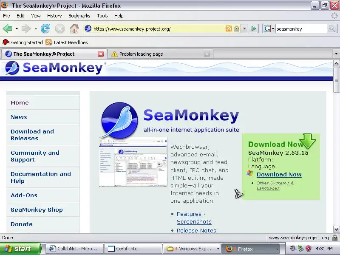This screenshot has width=340, height=255.
Task: Visit the Add-Ons page
Action: point(24,195)
